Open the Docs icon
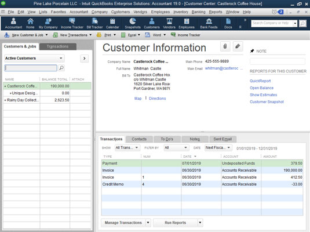This screenshot has height=232, width=310. tap(228, 23)
